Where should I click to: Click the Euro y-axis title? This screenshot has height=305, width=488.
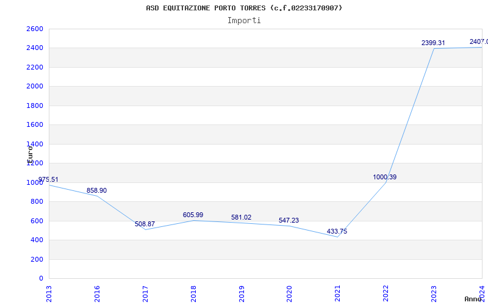point(30,155)
